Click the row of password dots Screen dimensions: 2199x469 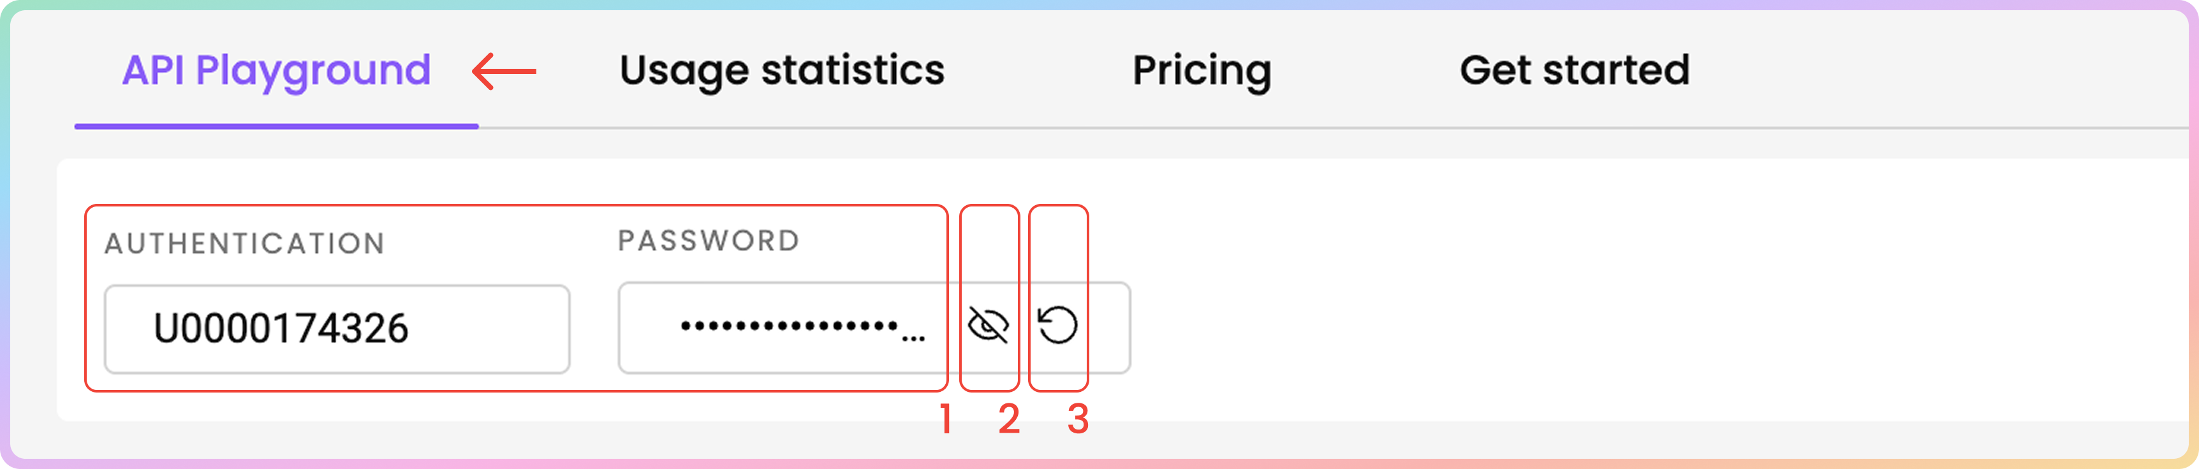point(790,326)
